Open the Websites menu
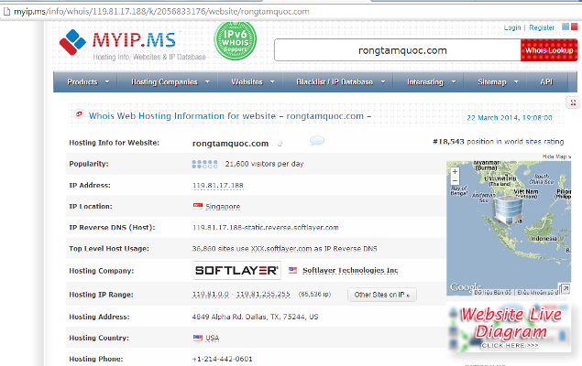 (252, 82)
